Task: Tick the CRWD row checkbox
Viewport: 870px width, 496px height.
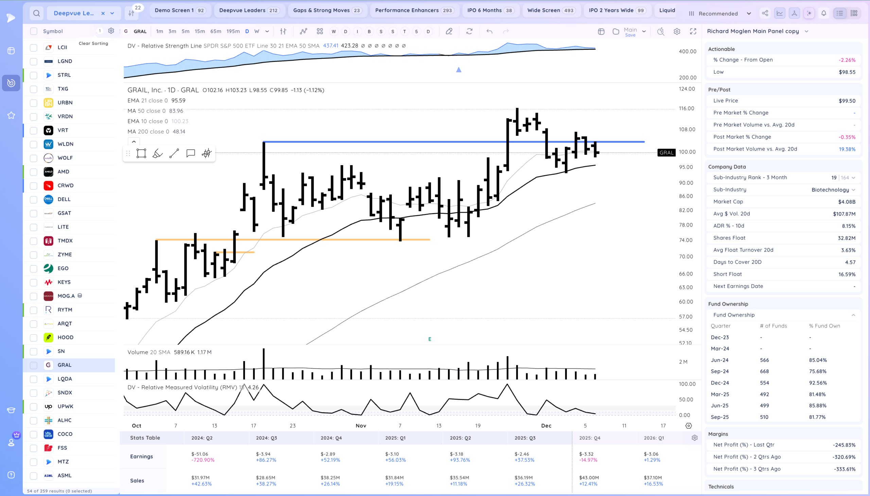Action: coord(33,185)
